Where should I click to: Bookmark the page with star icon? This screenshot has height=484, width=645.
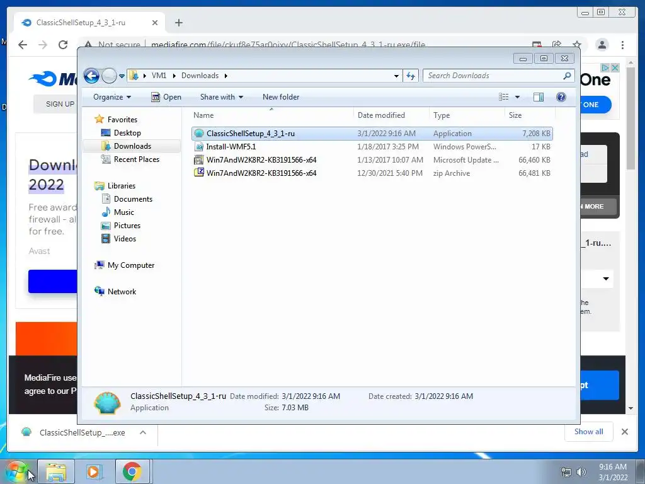(577, 45)
